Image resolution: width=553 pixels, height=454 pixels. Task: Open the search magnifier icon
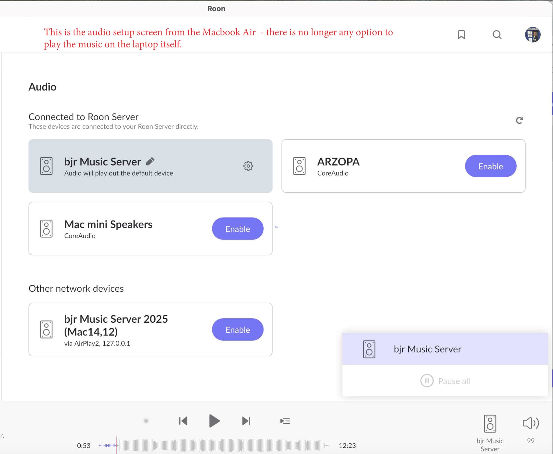click(497, 35)
